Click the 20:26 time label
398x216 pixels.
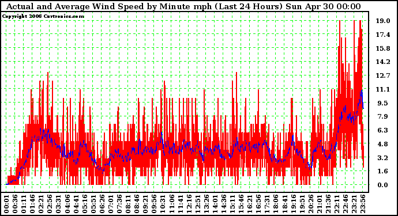click(311, 204)
